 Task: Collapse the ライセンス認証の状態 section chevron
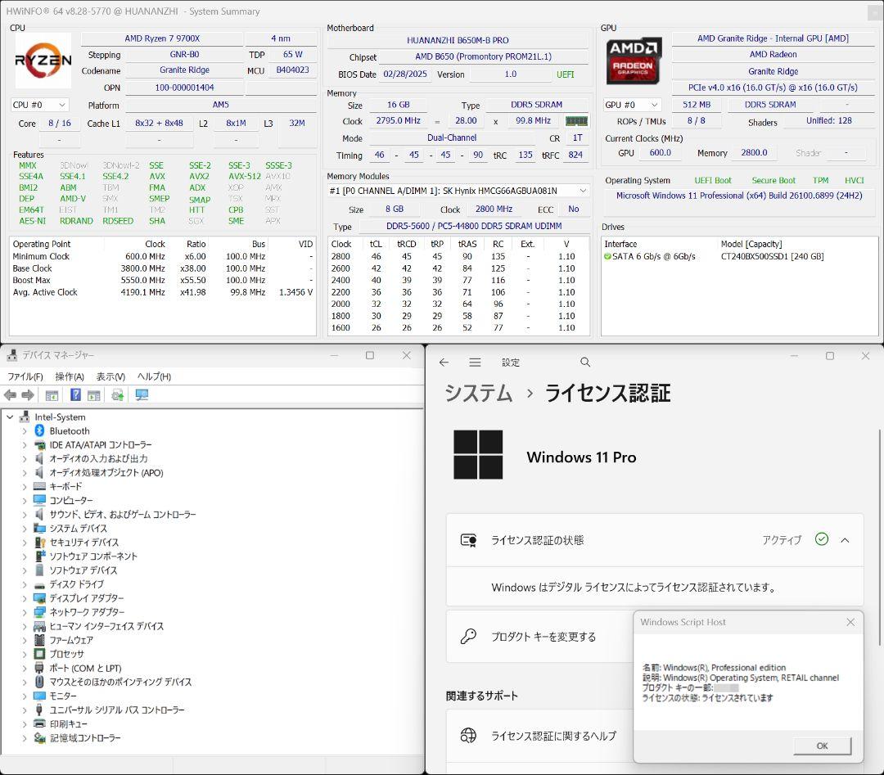pyautogui.click(x=845, y=539)
